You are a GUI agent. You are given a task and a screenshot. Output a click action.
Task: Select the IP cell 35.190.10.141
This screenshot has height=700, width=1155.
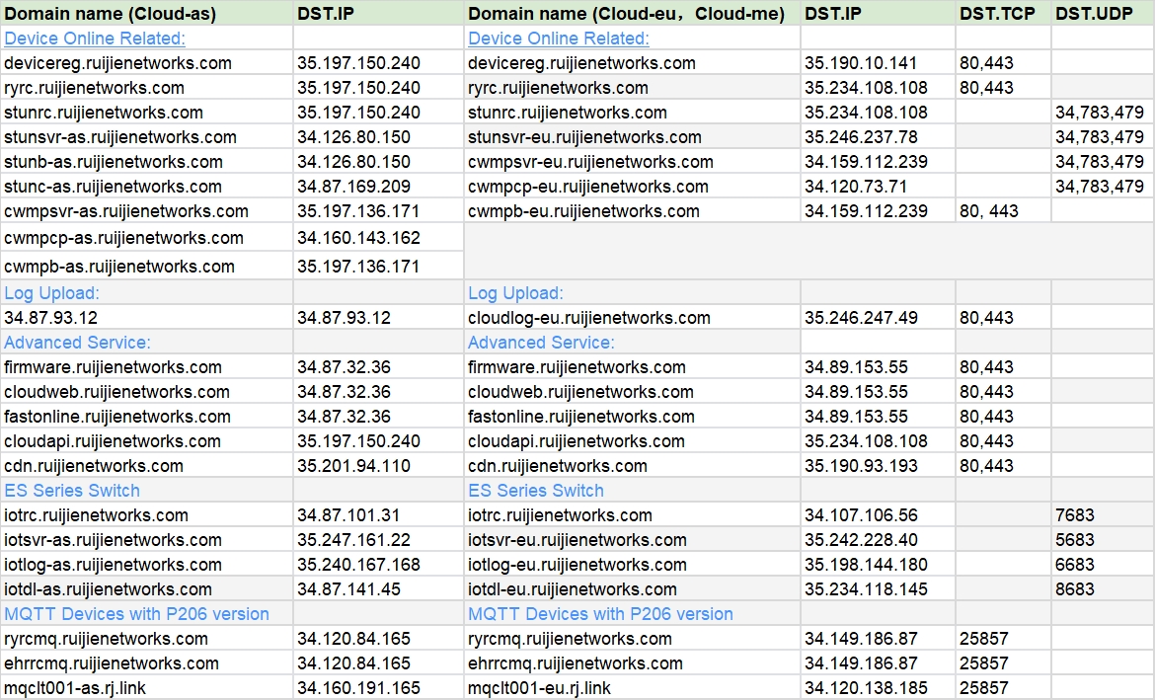[861, 63]
